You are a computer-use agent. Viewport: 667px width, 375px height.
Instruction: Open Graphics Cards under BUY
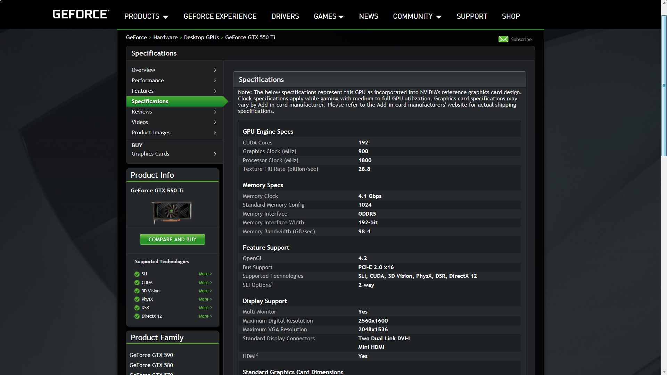tap(175, 154)
